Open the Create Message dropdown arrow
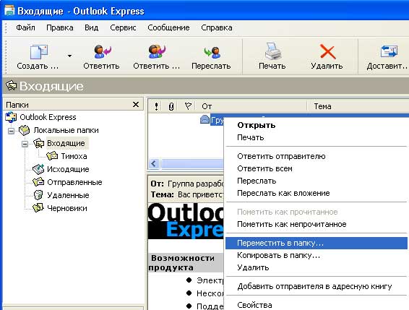409x310 pixels. (x=69, y=56)
